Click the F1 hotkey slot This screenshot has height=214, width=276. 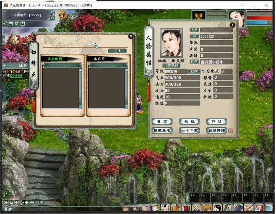click(195, 198)
